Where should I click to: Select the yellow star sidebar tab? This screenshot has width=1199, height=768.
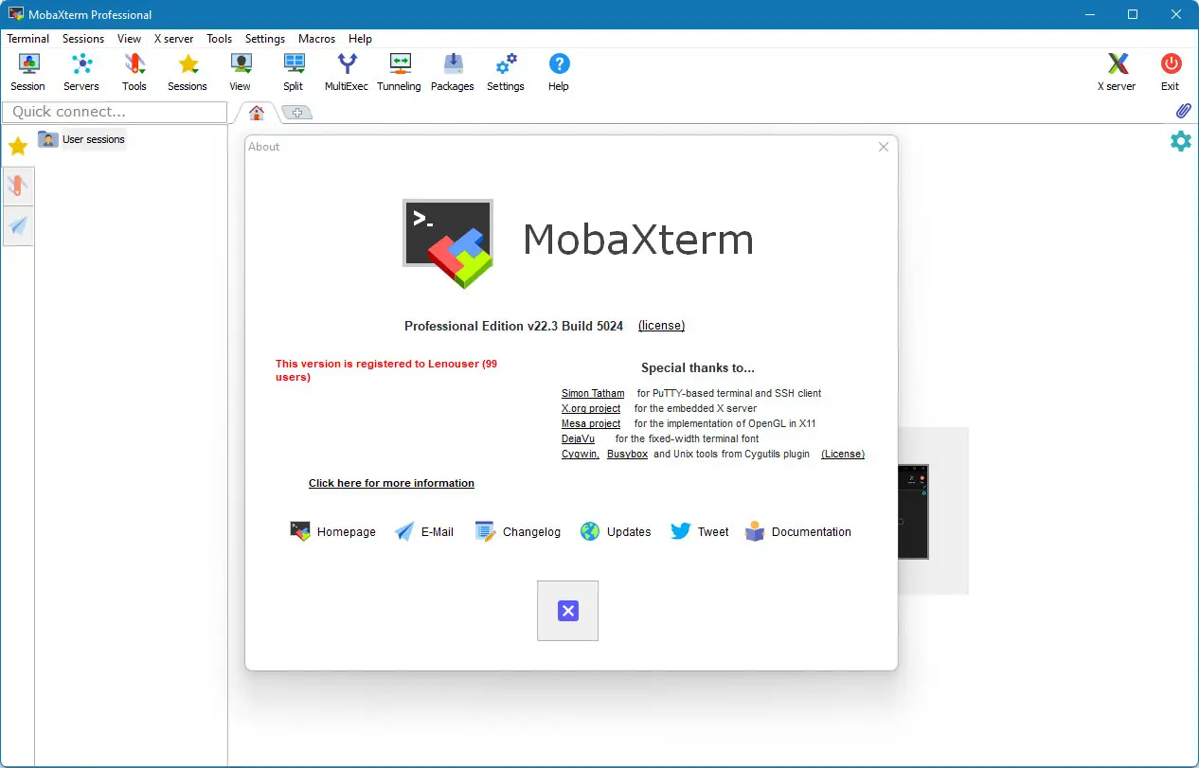click(x=17, y=147)
